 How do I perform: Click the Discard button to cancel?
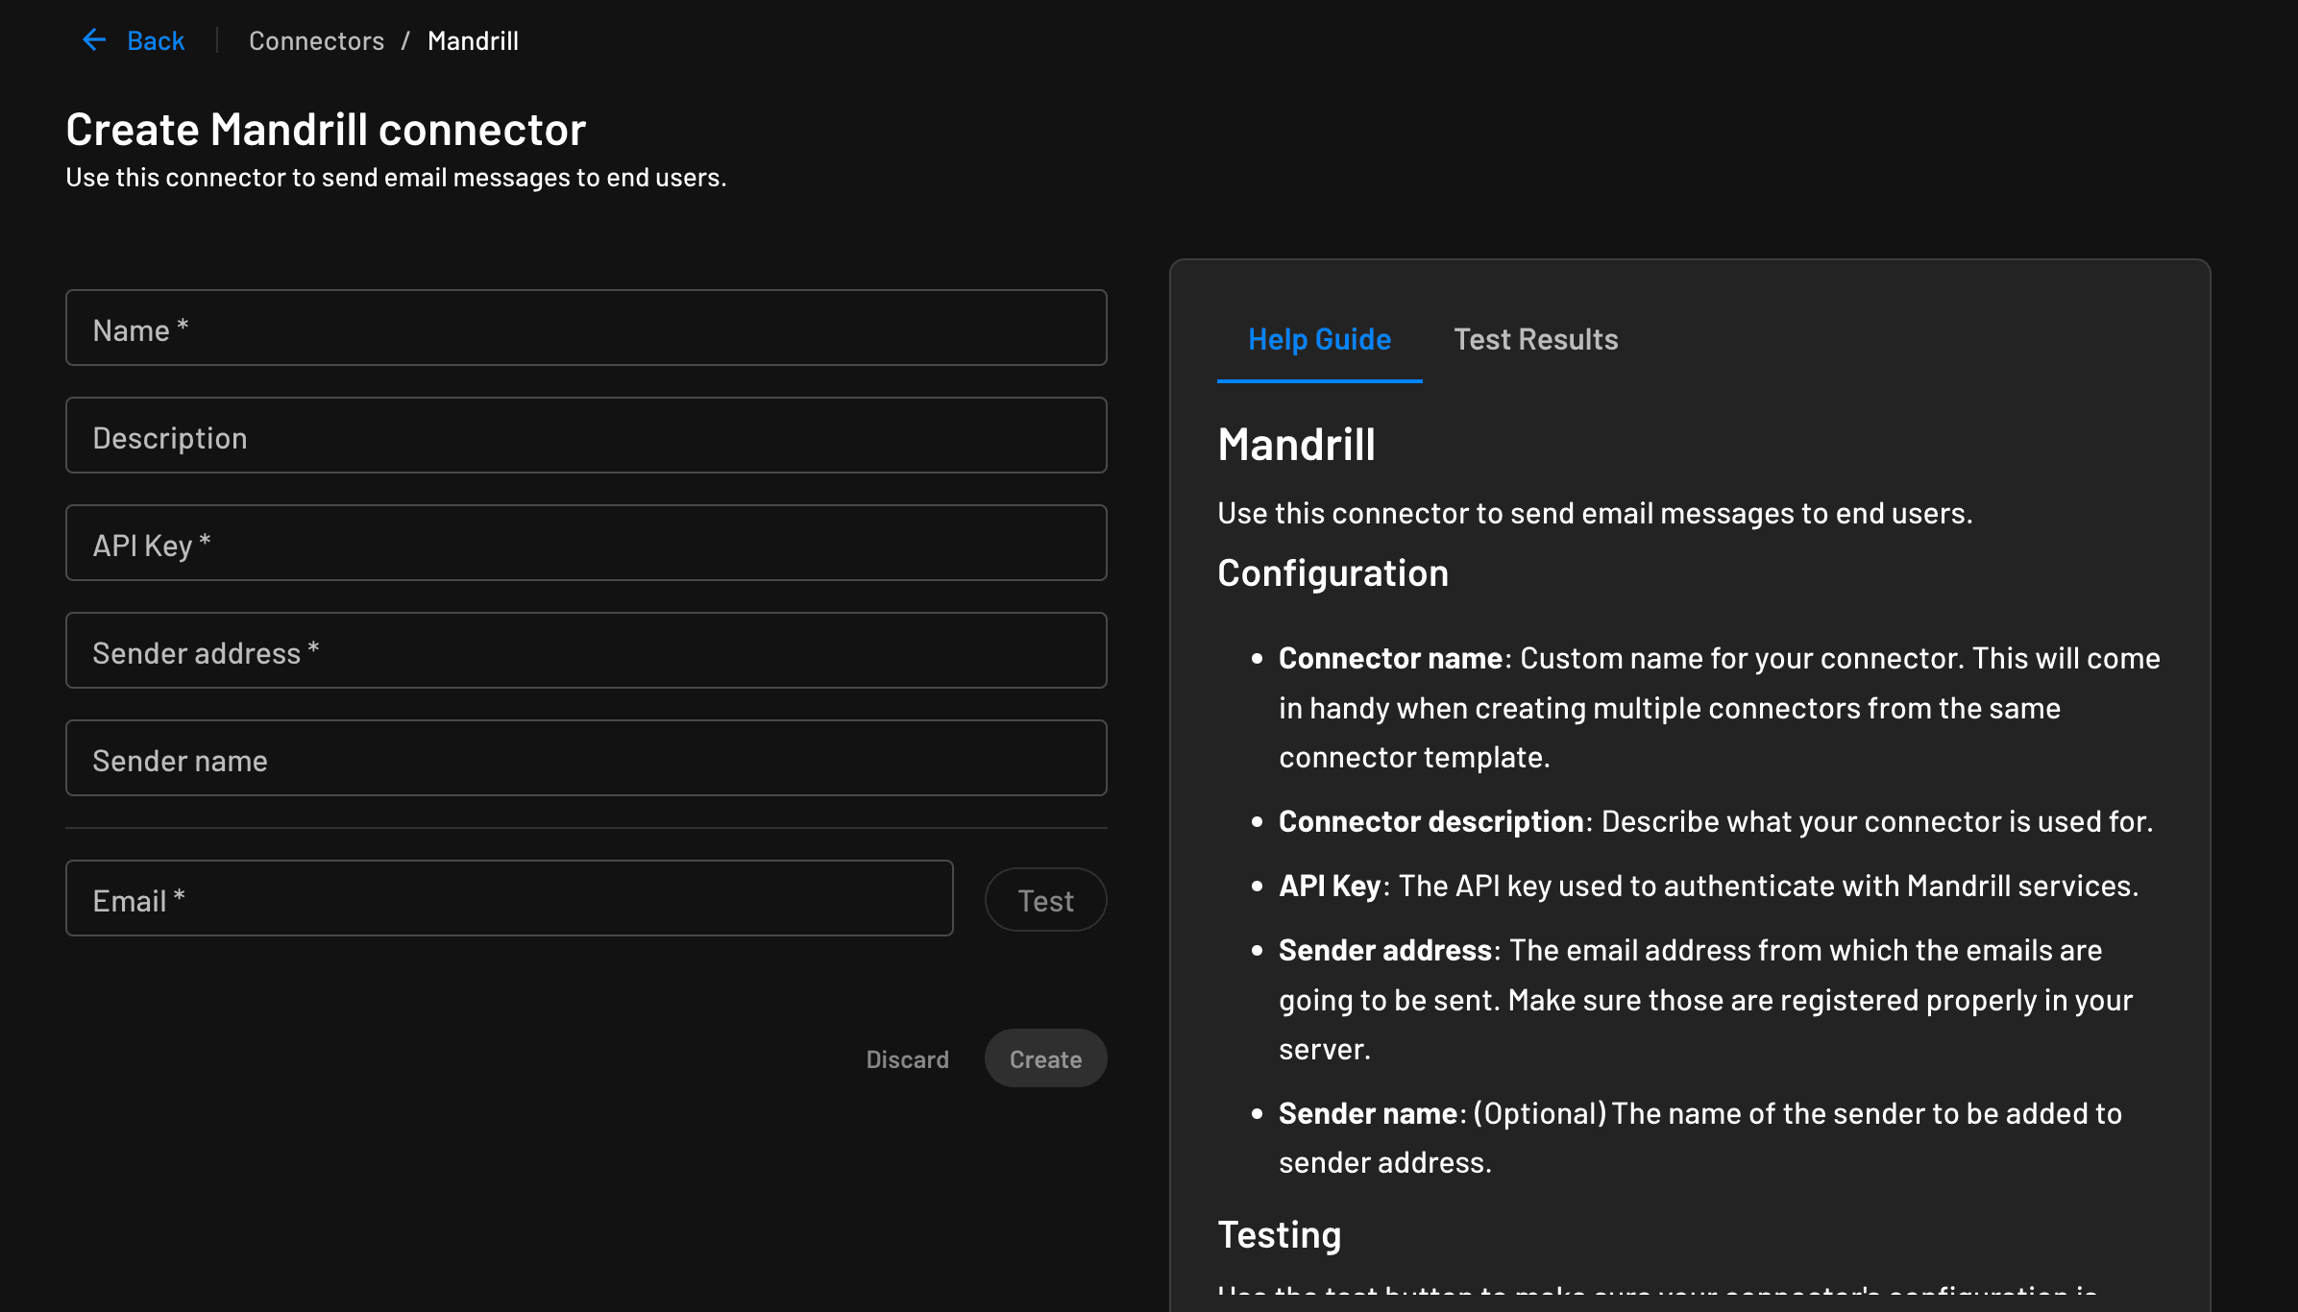tap(908, 1057)
